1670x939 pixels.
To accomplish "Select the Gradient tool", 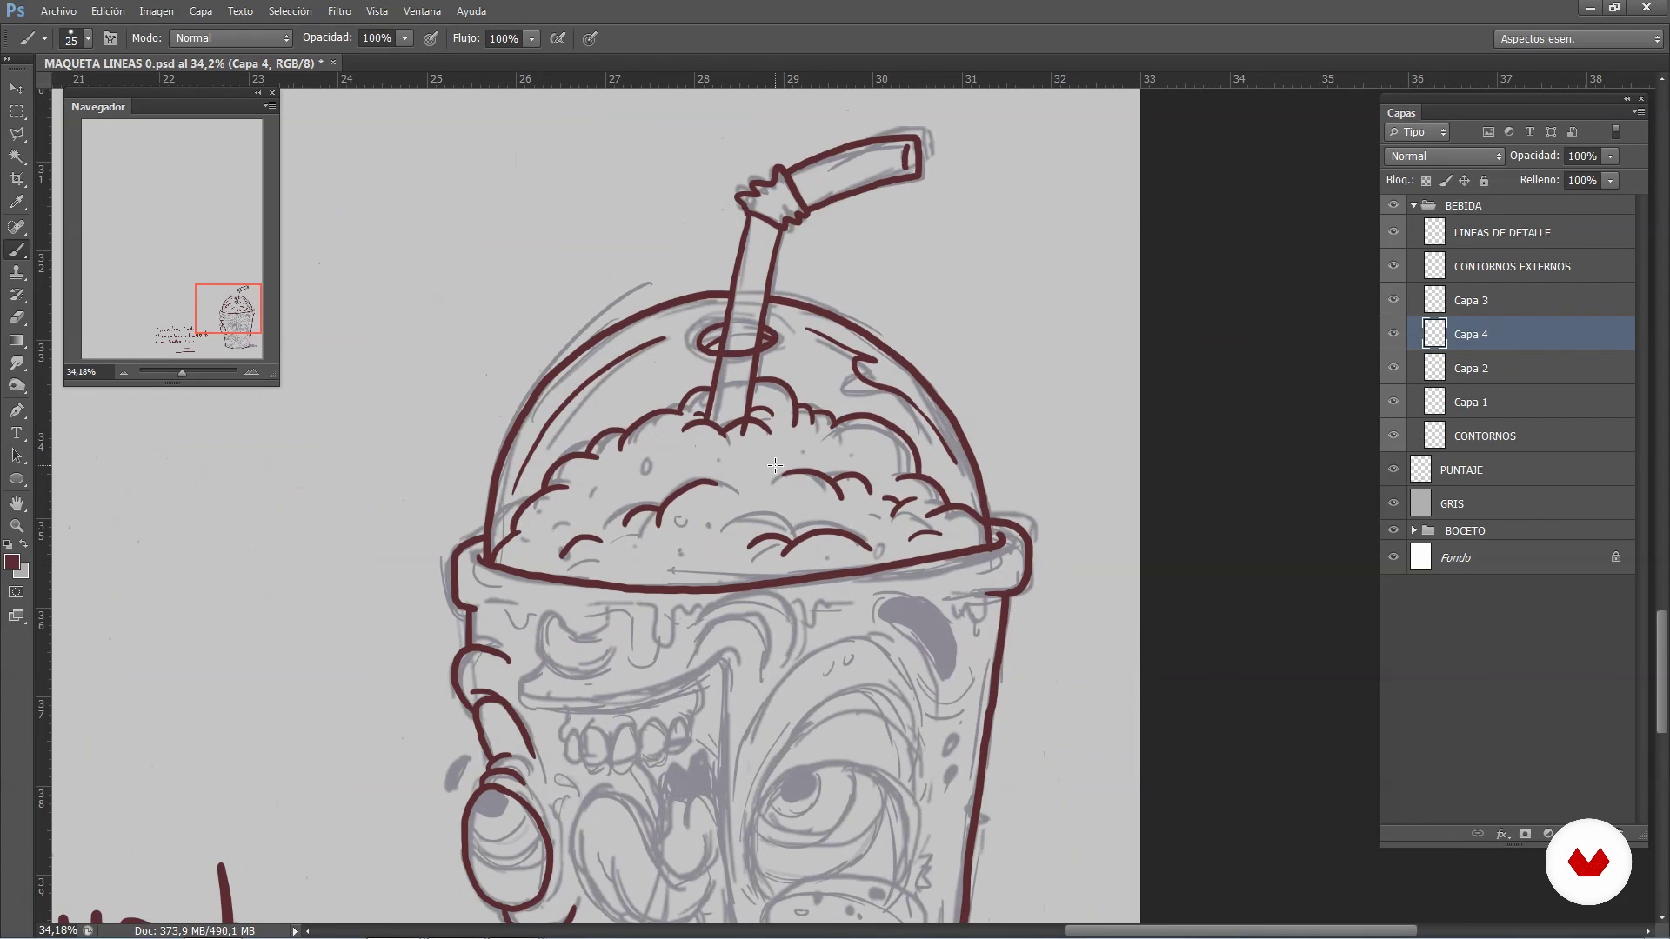I will (x=17, y=340).
